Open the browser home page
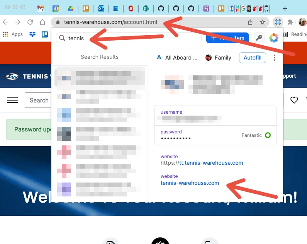This screenshot has width=307, height=244. tap(42, 22)
